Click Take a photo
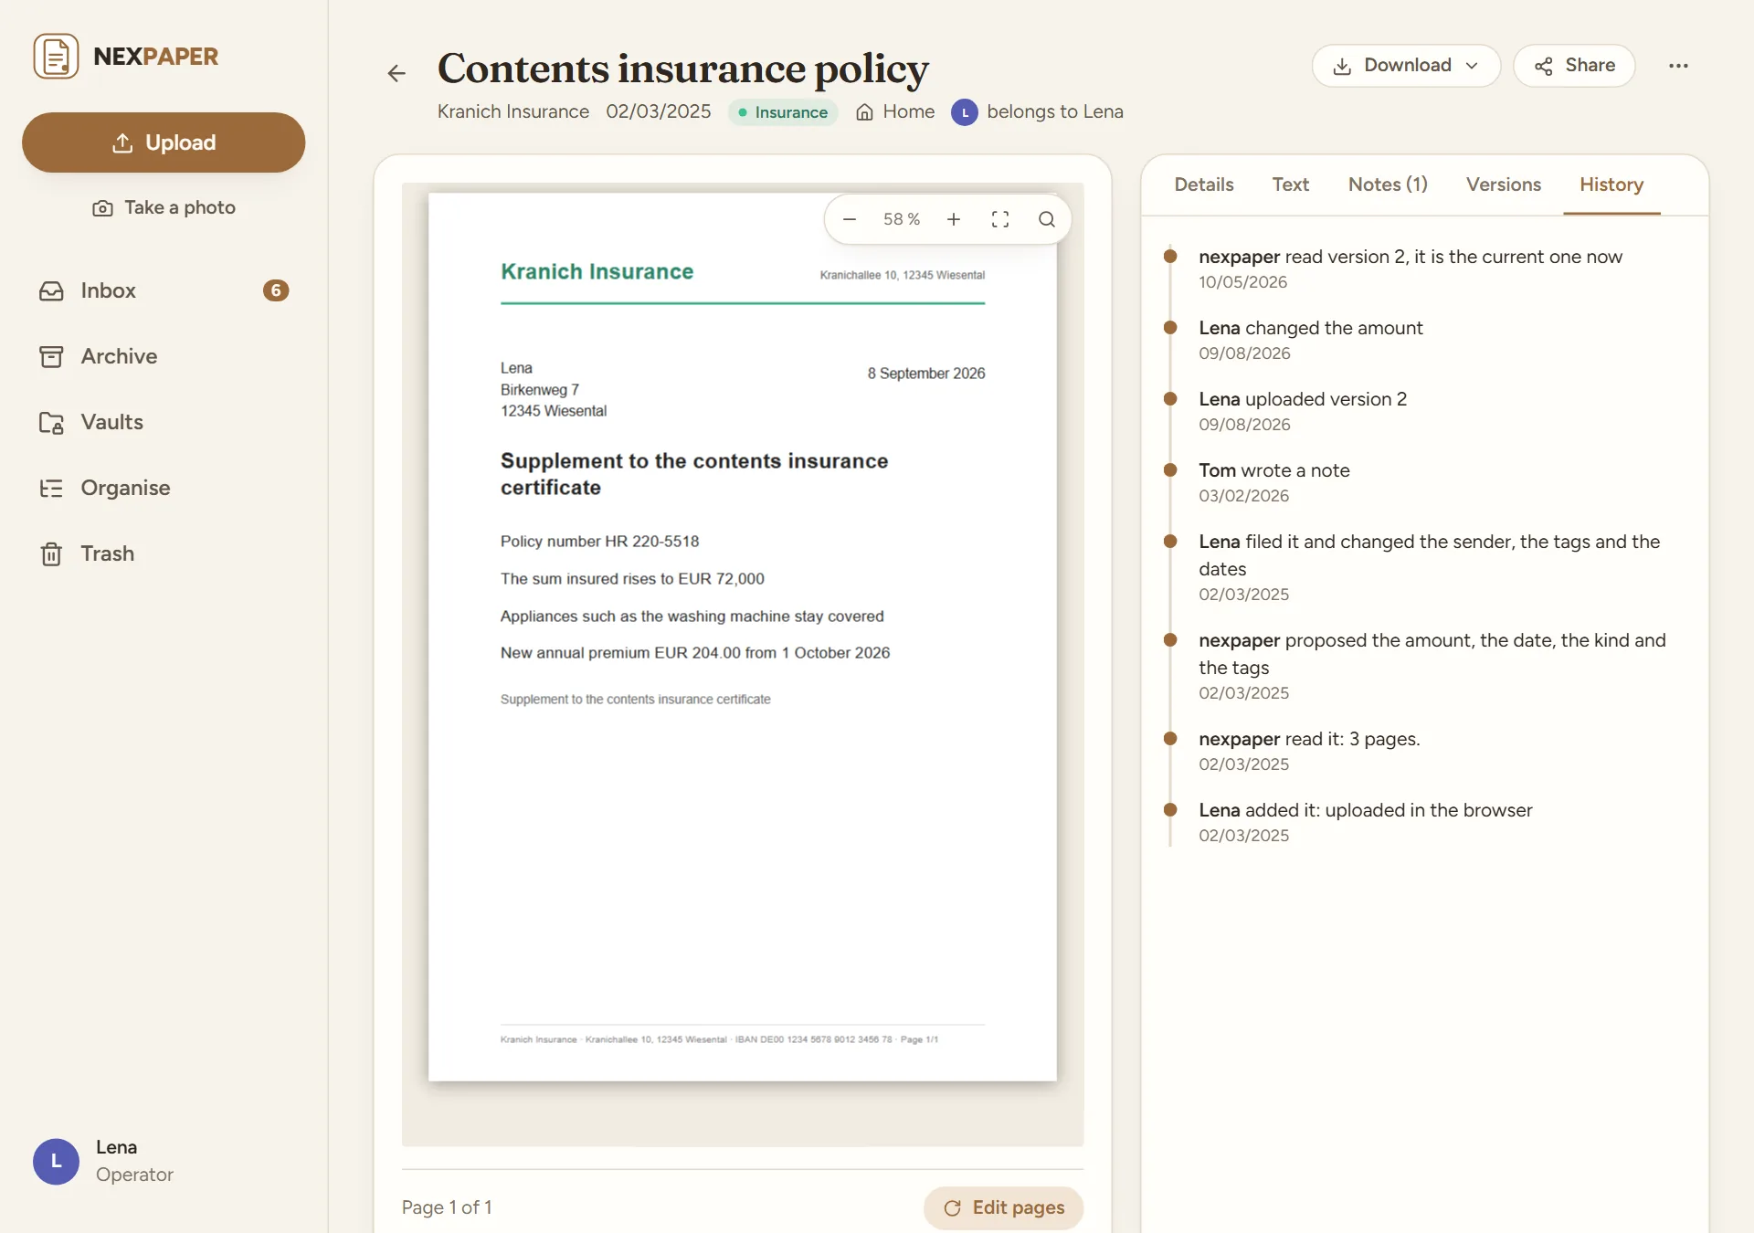1754x1233 pixels. tap(164, 207)
